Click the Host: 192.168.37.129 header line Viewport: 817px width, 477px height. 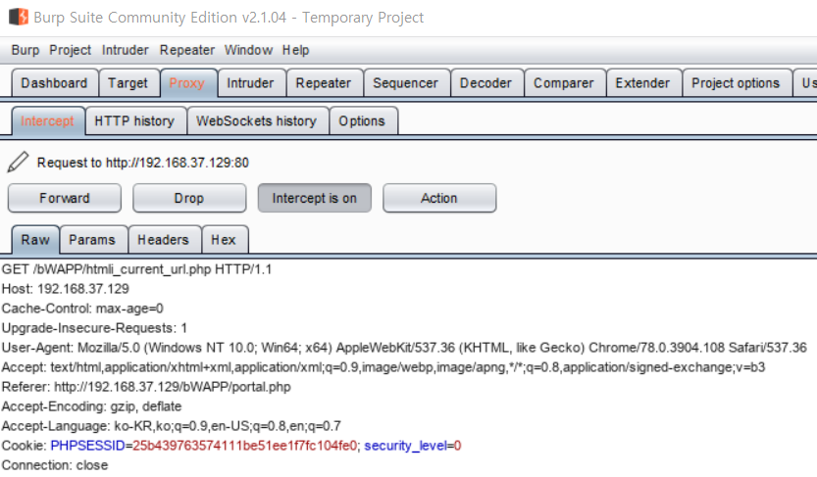pos(65,289)
